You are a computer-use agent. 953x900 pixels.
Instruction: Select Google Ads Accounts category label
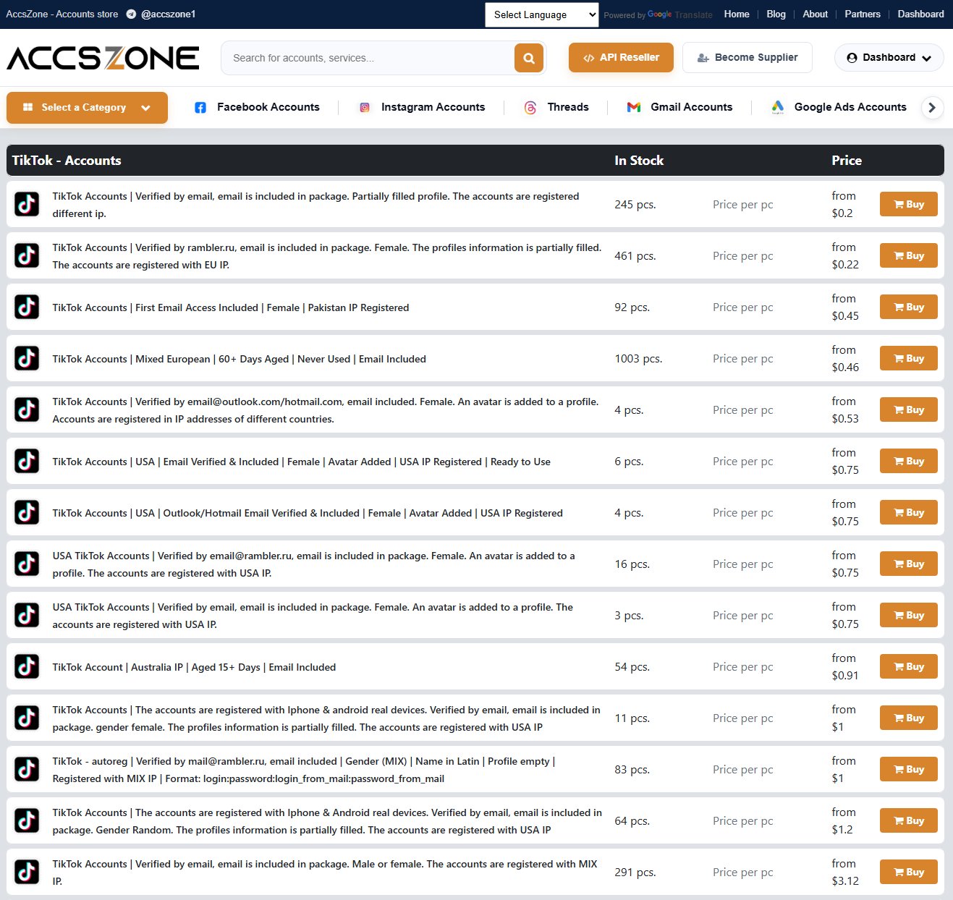[x=850, y=107]
